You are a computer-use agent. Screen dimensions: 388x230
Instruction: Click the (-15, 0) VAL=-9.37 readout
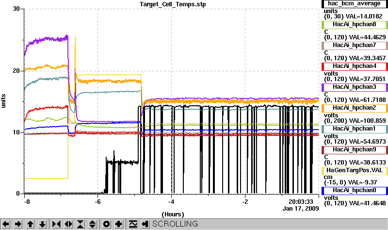tap(350, 182)
